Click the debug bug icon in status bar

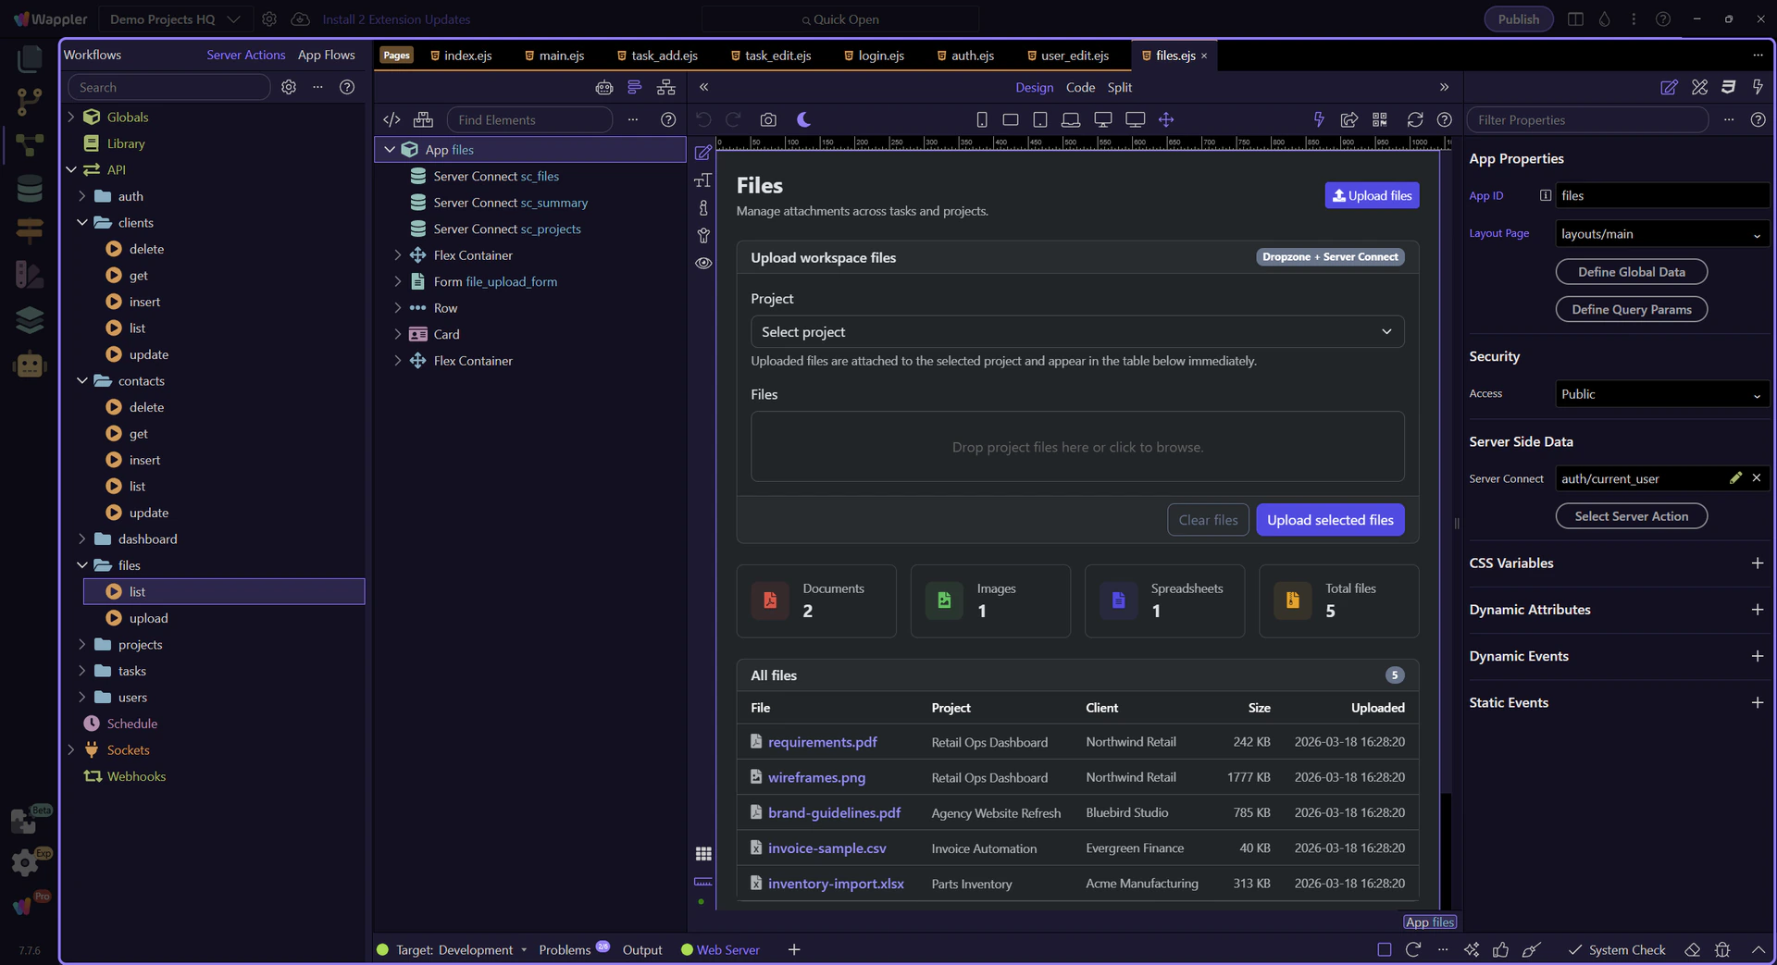1722,949
